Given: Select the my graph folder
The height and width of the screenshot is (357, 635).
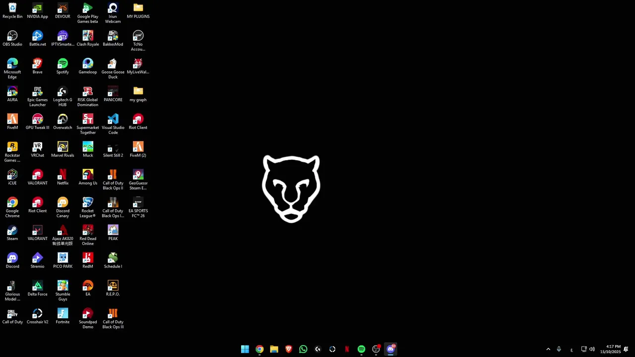Looking at the screenshot, I should [x=138, y=94].
